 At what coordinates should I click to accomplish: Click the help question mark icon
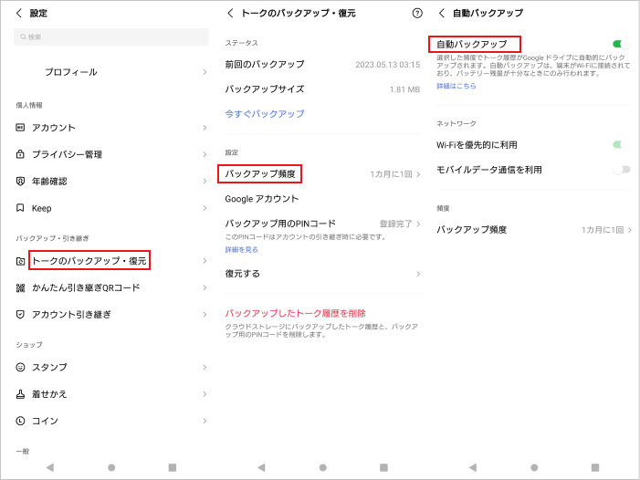(417, 14)
